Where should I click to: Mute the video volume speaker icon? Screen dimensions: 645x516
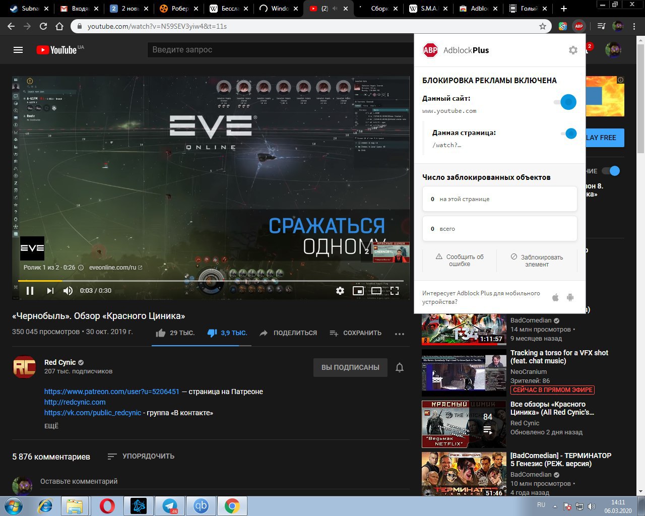(68, 291)
